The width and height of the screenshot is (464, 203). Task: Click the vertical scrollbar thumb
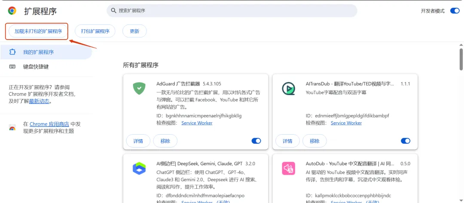(461, 59)
